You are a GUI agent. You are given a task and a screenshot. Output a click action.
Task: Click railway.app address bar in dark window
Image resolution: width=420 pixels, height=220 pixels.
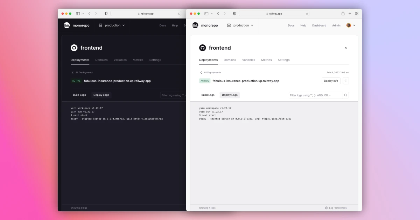[x=146, y=14]
